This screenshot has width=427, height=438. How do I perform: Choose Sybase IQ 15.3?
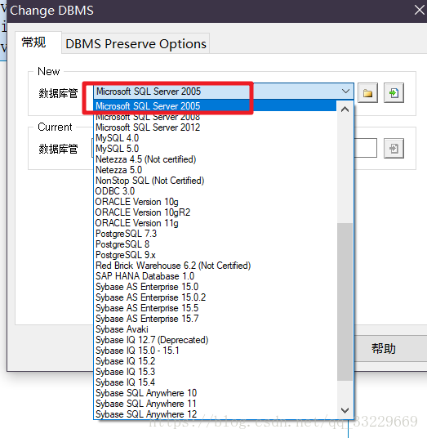tap(215, 372)
